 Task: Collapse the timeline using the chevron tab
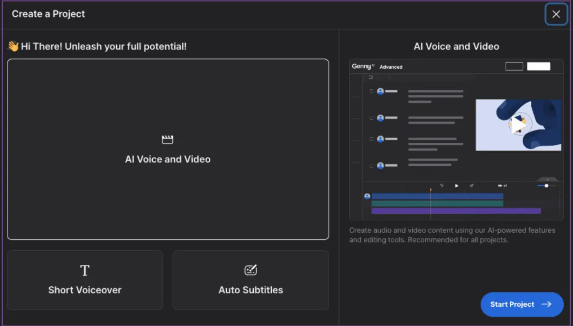547,179
